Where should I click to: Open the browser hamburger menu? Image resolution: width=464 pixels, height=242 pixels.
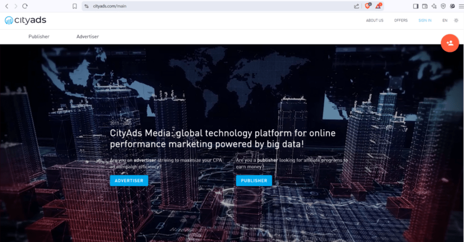point(461,6)
